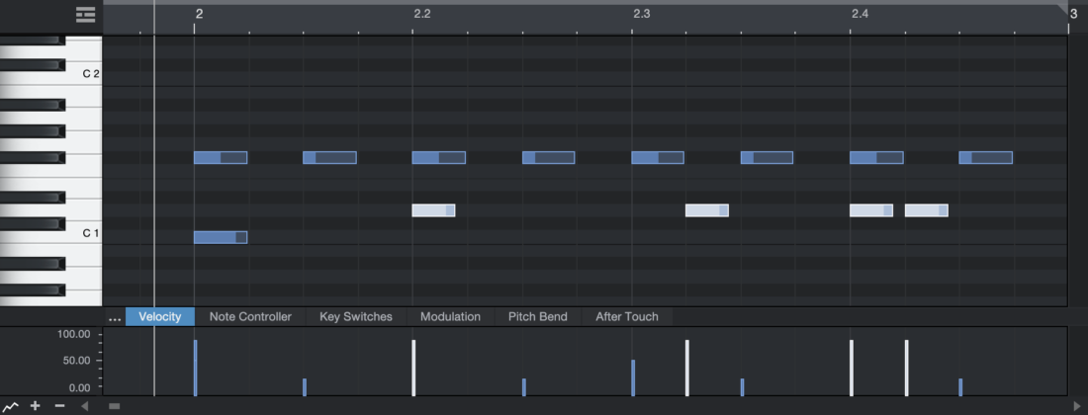Click bar 2 on the timeline ruler

(x=199, y=14)
